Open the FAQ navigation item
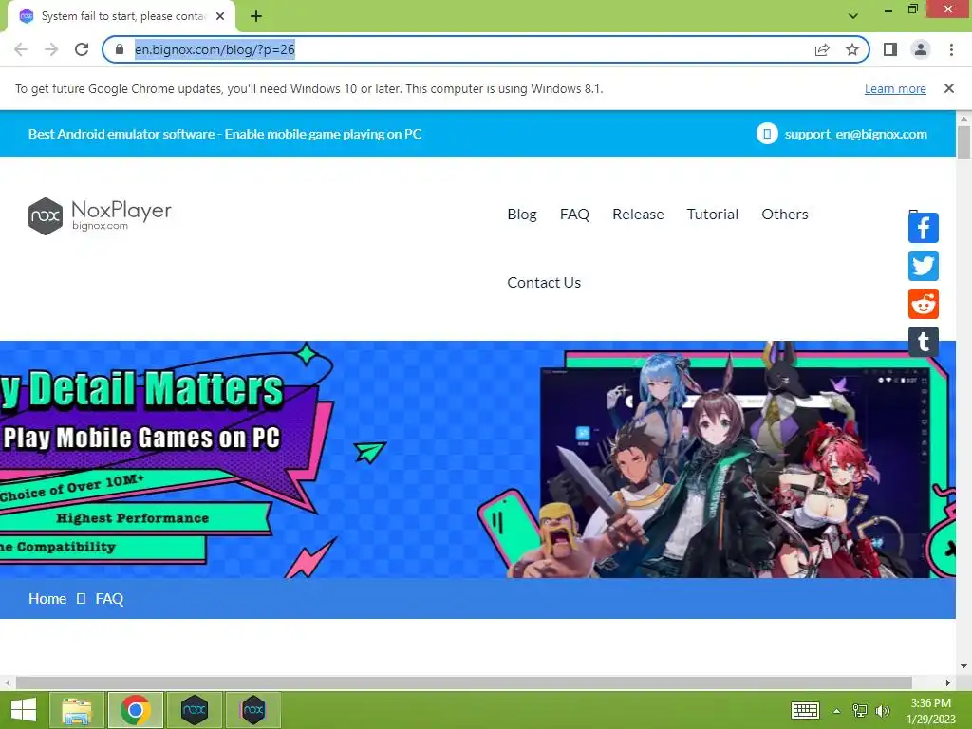 (574, 214)
